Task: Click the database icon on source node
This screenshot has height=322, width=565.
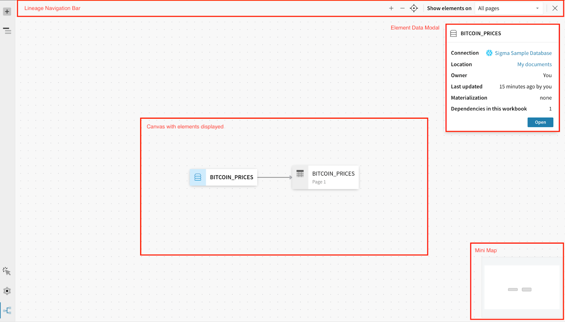Action: (x=198, y=177)
